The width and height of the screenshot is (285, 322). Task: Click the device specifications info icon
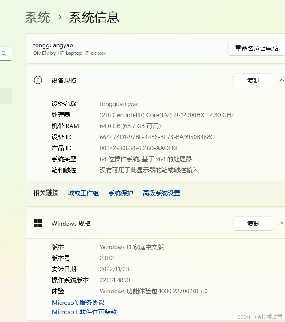(x=38, y=80)
